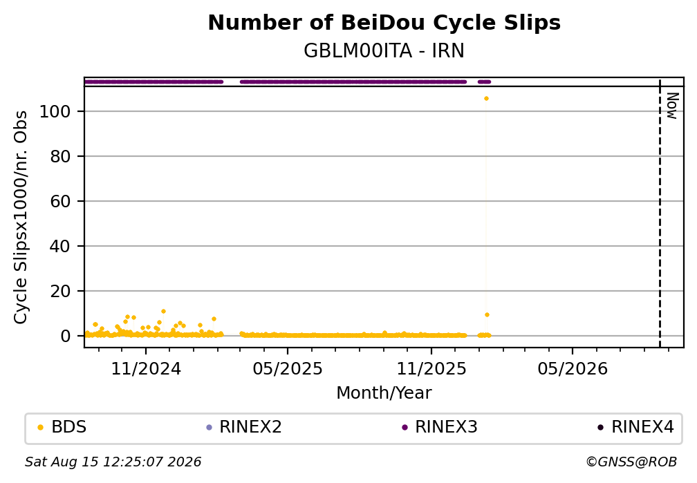This screenshot has height=483, width=697.
Task: Click the BDS yellow legend marker
Action: tap(40, 428)
